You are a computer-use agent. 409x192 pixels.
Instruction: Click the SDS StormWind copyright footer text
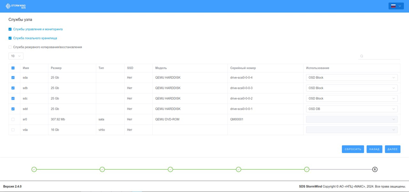tap(352, 187)
